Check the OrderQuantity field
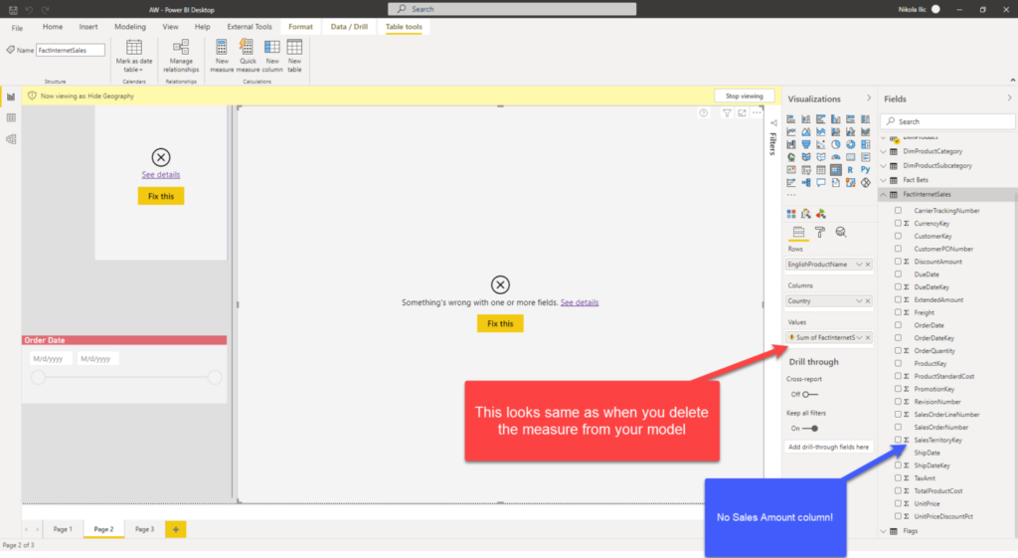1018x558 pixels. tap(898, 351)
